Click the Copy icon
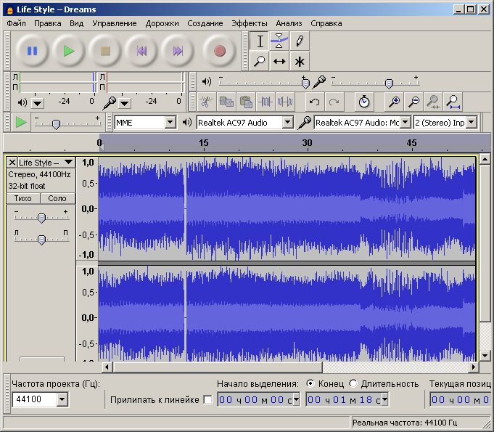 point(226,102)
